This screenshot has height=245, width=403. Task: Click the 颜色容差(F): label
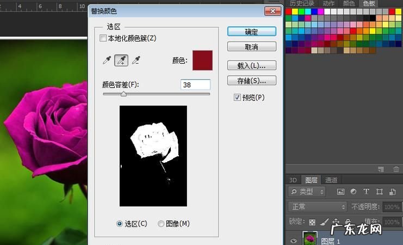(x=121, y=84)
